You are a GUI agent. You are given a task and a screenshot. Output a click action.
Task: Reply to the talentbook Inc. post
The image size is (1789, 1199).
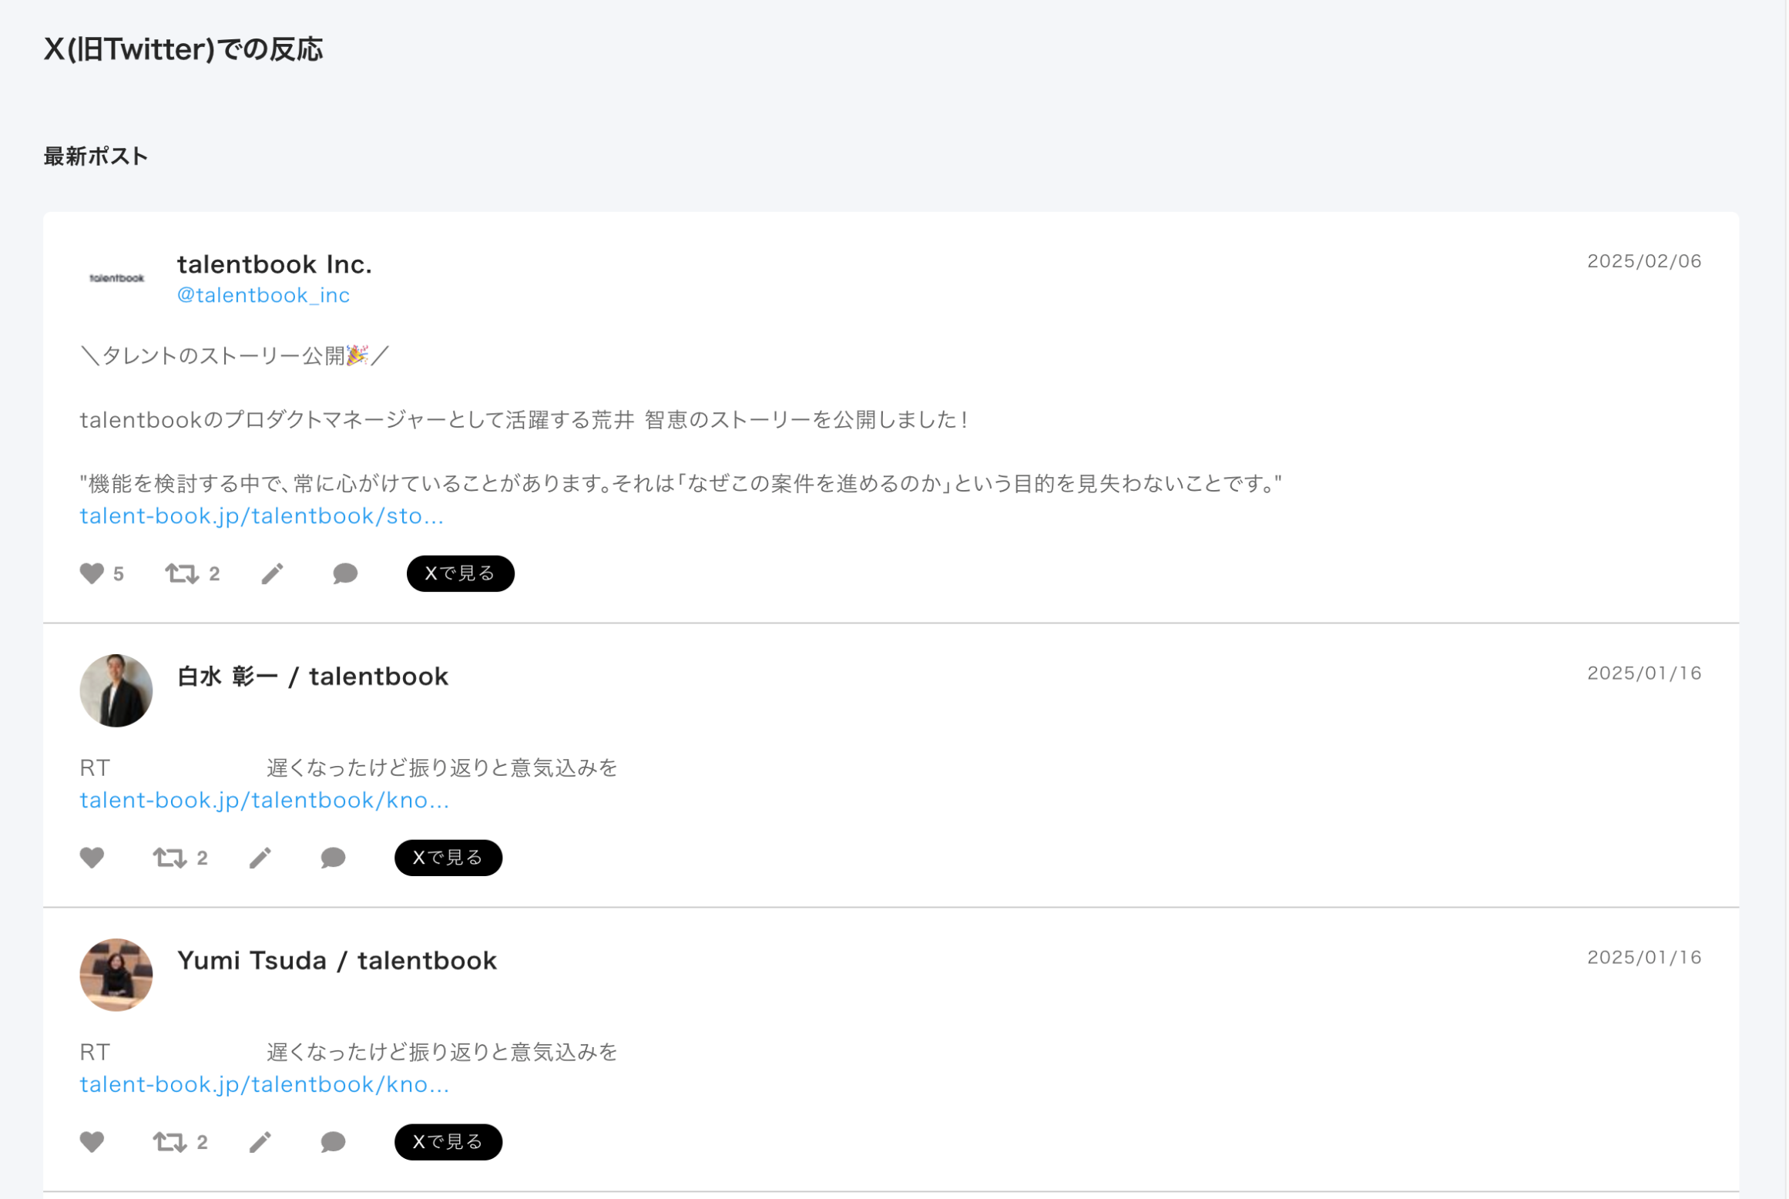(x=344, y=573)
